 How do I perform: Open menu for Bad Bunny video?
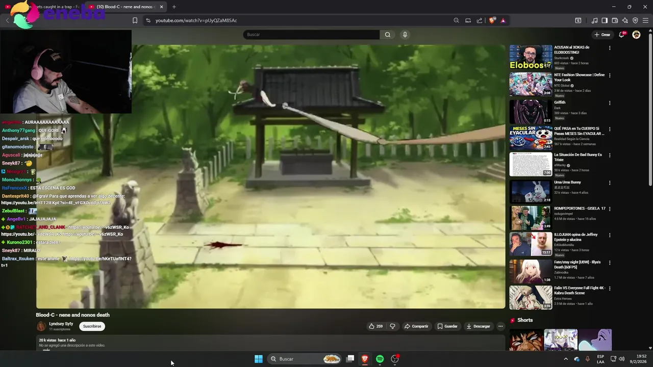click(x=610, y=155)
